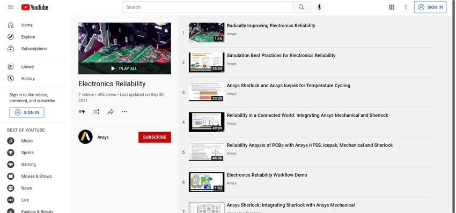This screenshot has width=456, height=213.
Task: Open Subscriptions in sidebar
Action: pyautogui.click(x=33, y=49)
